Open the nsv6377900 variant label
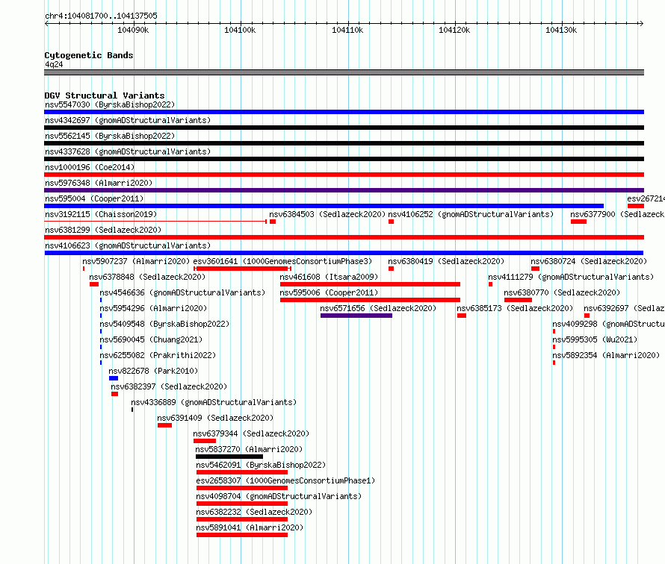The width and height of the screenshot is (665, 564). click(617, 214)
